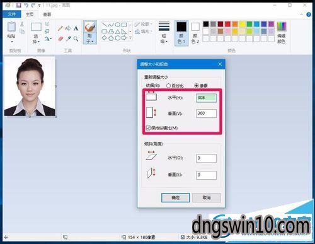Screen dimensions: 315x244
Task: Click the portrait photo on the canvas
Action: click(x=30, y=86)
